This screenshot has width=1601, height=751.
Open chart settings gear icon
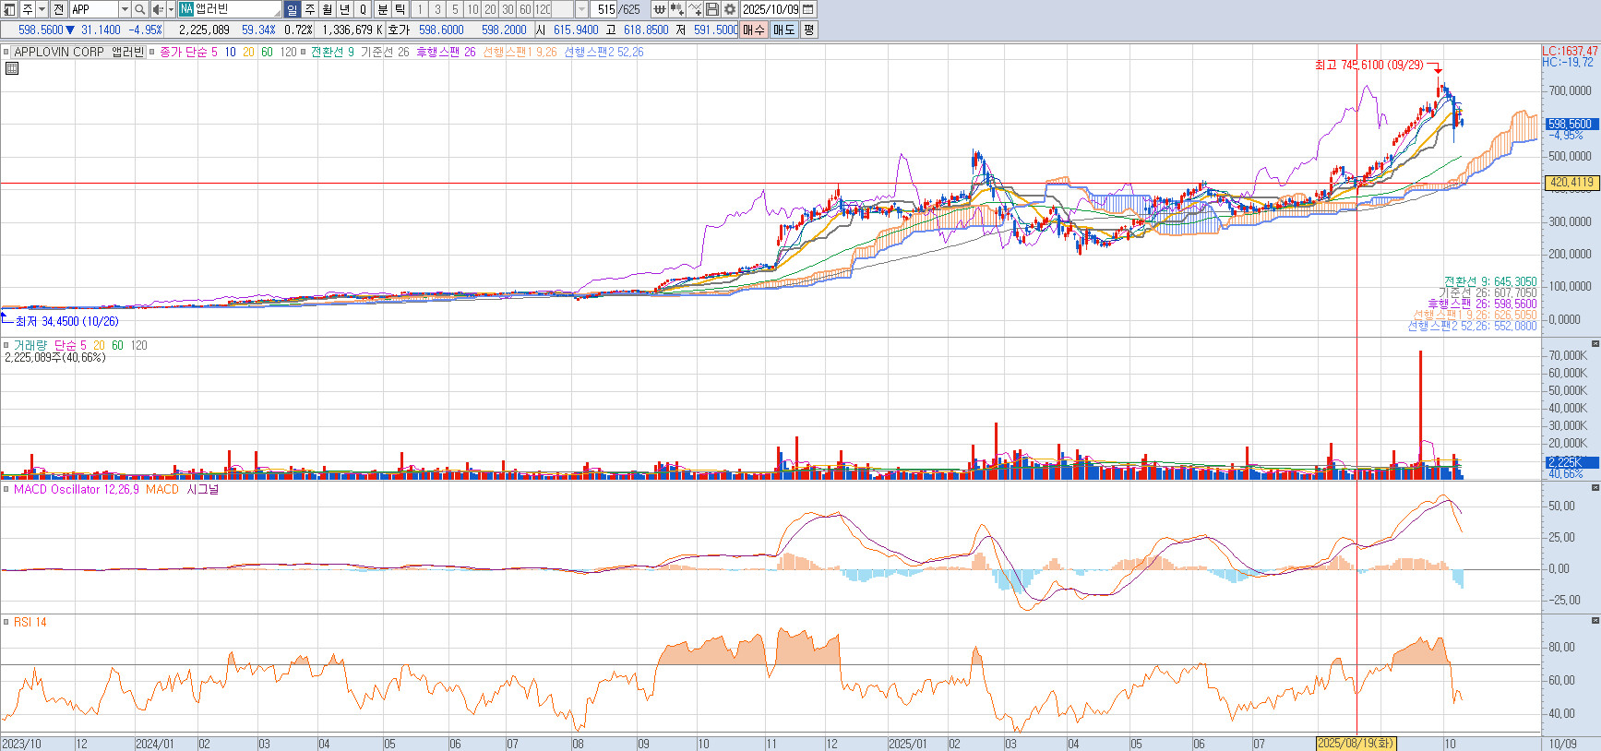730,9
